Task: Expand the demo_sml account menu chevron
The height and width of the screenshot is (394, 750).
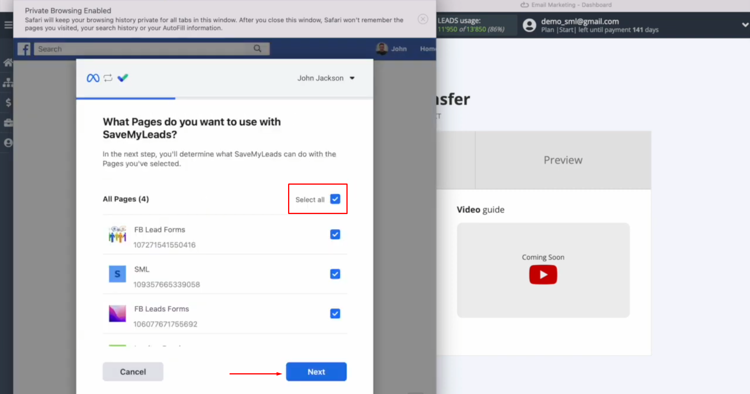Action: click(745, 25)
